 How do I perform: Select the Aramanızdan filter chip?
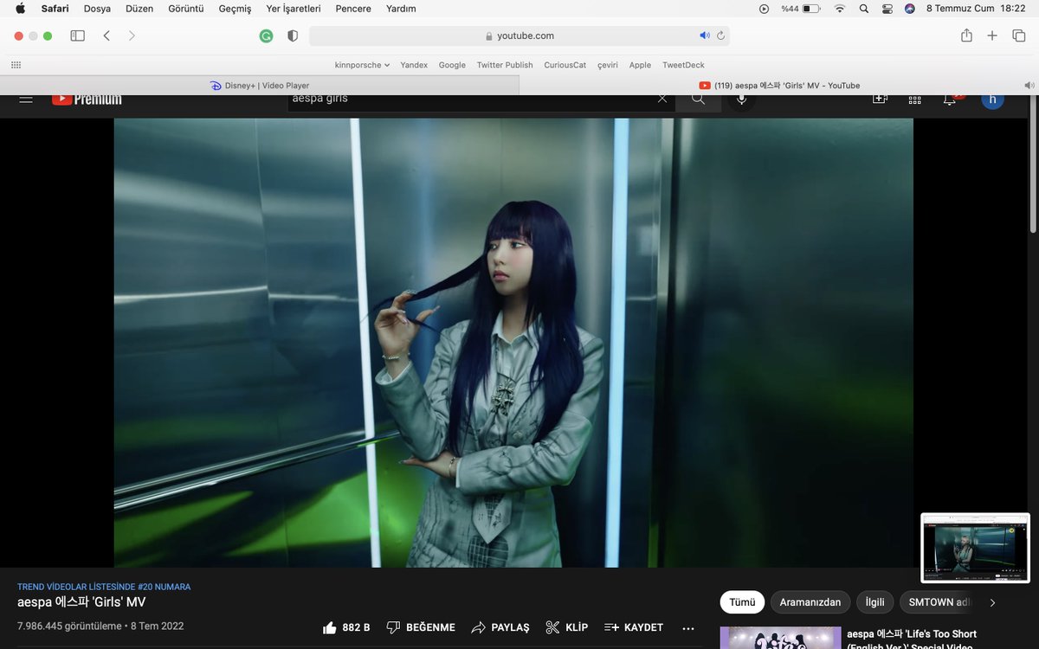pos(810,602)
